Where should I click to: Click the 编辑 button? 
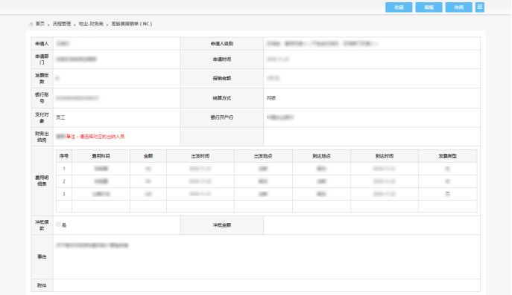pyautogui.click(x=429, y=7)
